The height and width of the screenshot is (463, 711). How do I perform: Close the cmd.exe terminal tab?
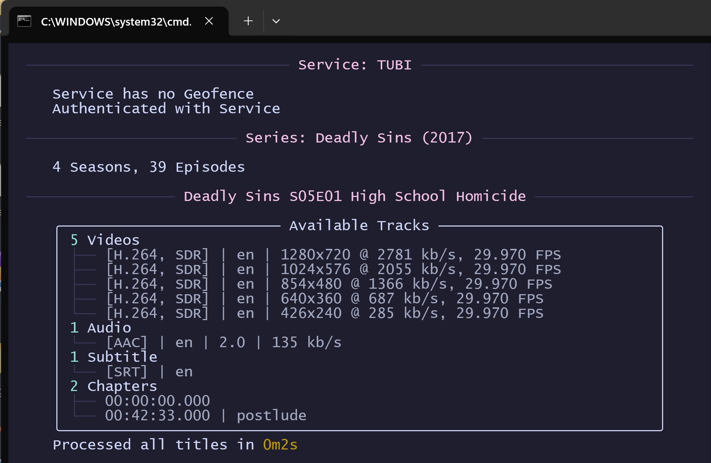[x=209, y=21]
